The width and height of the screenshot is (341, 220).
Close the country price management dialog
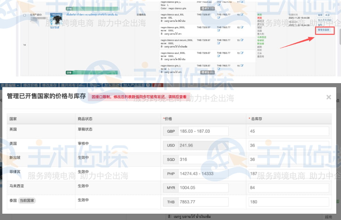click(329, 97)
